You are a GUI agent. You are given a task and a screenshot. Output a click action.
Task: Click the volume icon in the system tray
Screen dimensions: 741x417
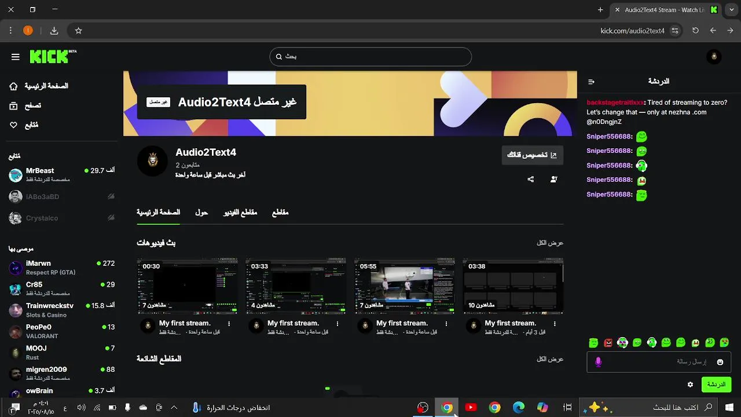[81, 408]
